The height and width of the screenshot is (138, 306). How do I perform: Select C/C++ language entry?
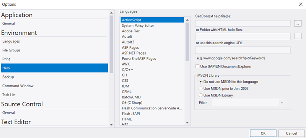(x=152, y=69)
